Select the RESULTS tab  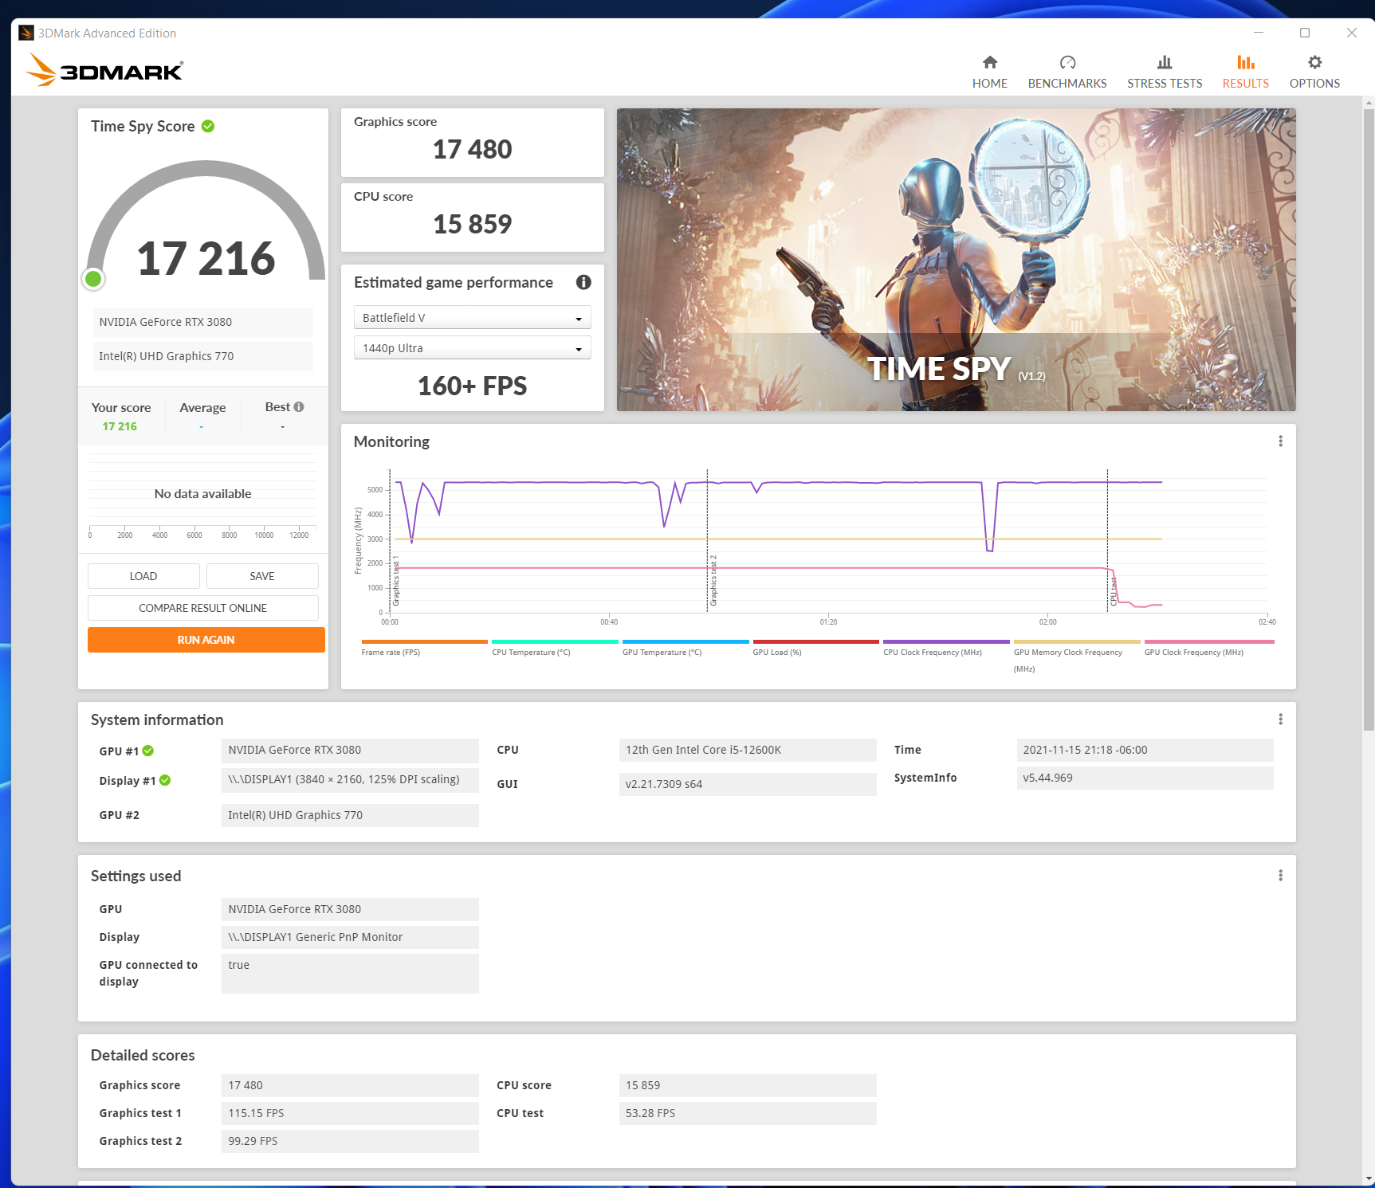[x=1245, y=72]
